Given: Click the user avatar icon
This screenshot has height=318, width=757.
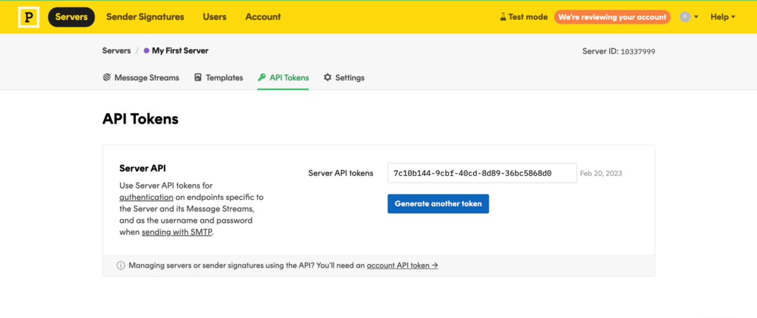Looking at the screenshot, I should coord(685,17).
